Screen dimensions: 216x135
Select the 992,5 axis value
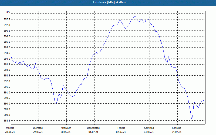click(x=7, y=76)
